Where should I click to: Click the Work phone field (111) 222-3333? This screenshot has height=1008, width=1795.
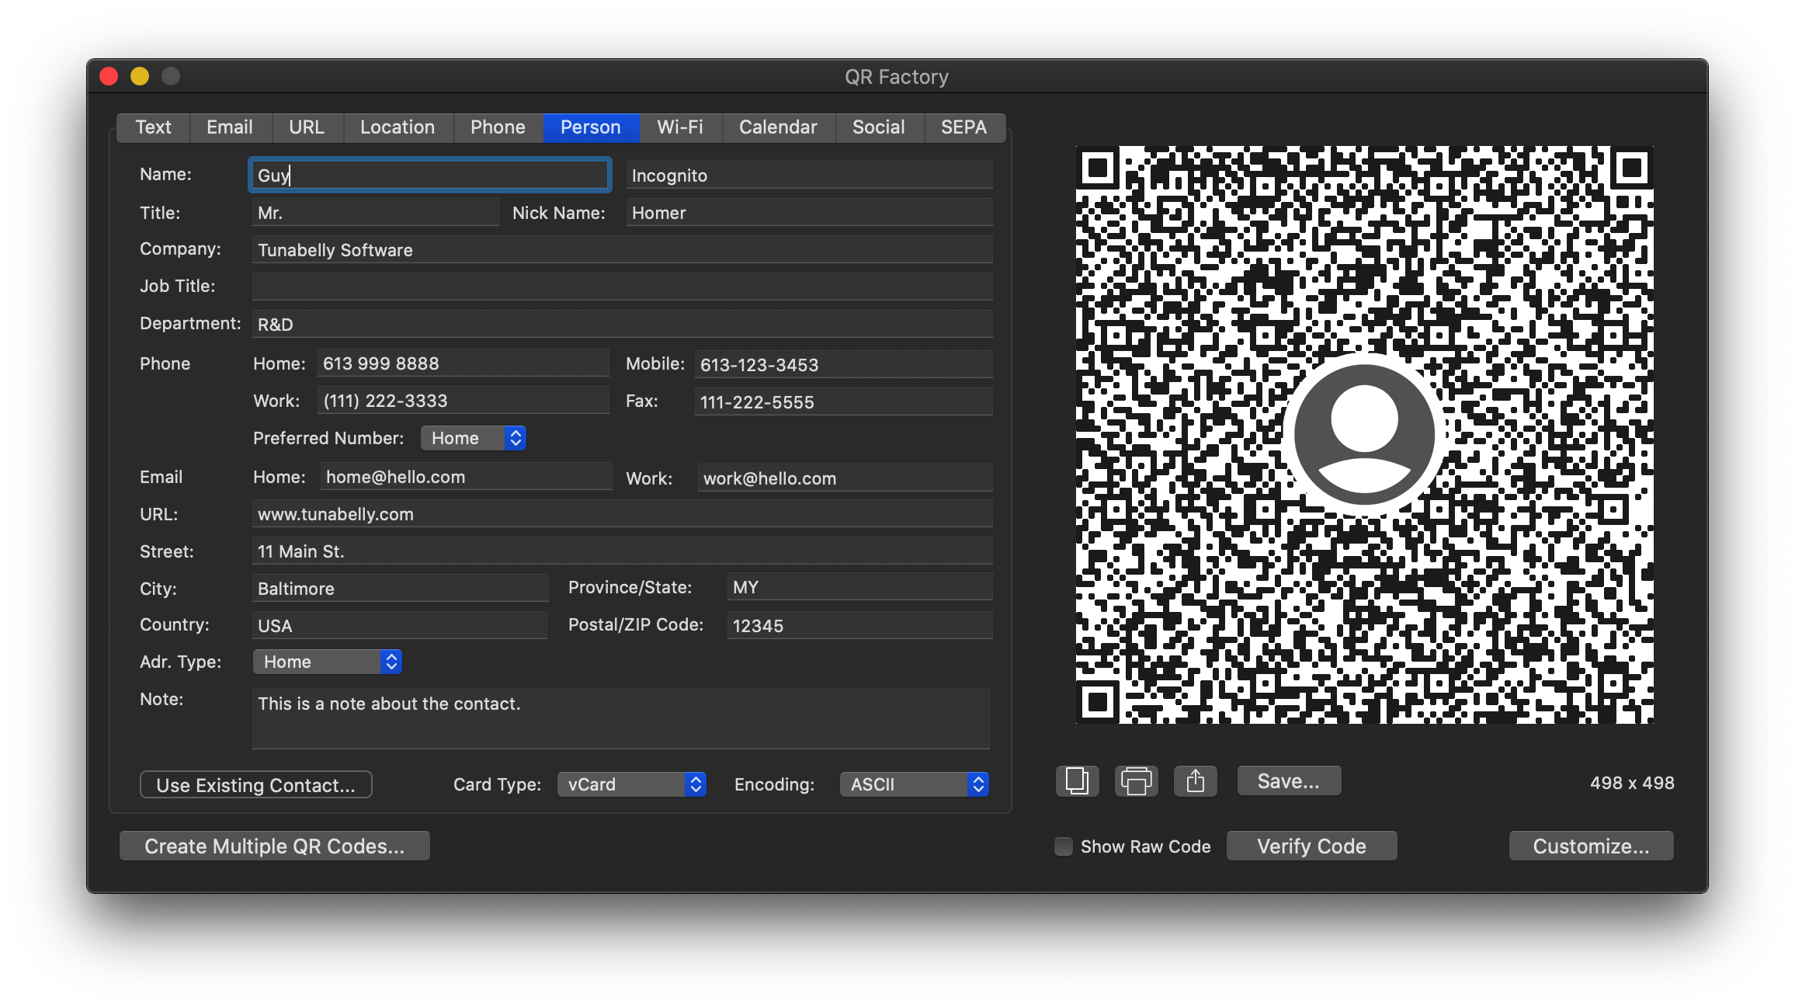(x=463, y=400)
